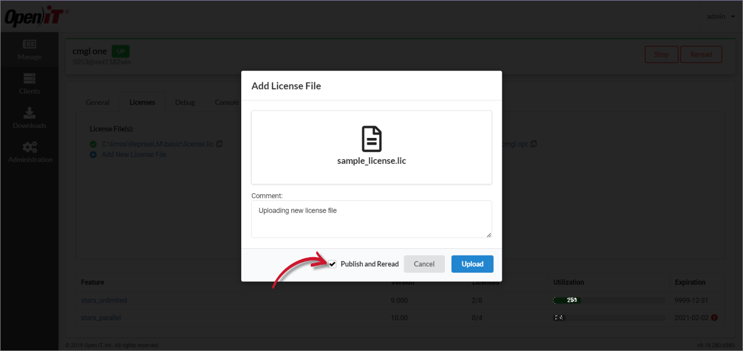Open the Downloads sidebar section
743x351 pixels.
pyautogui.click(x=29, y=118)
